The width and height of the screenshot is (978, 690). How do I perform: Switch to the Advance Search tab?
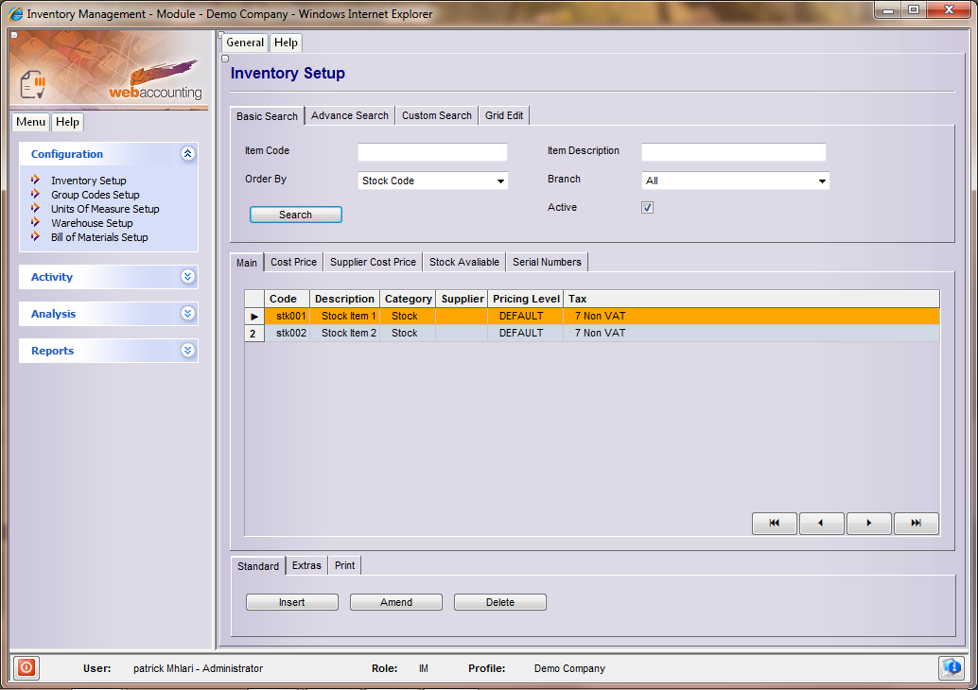(349, 115)
